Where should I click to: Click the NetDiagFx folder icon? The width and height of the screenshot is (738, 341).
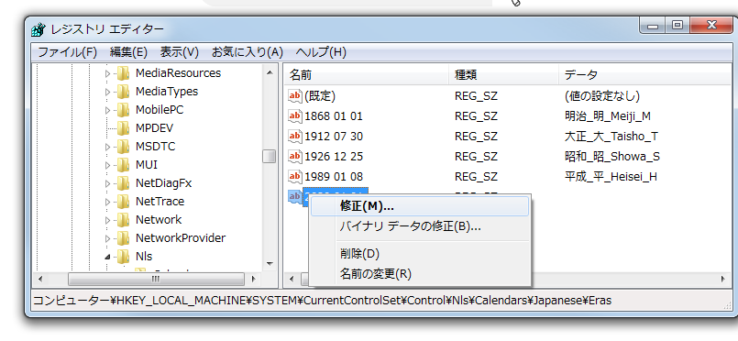124,183
